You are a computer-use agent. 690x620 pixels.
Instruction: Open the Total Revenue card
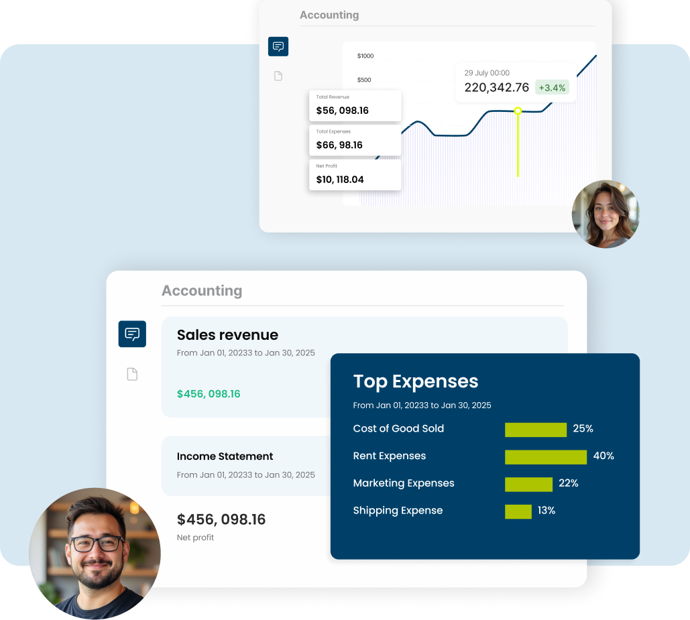355,105
